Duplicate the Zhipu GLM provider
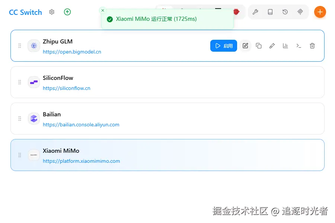 (x=259, y=46)
